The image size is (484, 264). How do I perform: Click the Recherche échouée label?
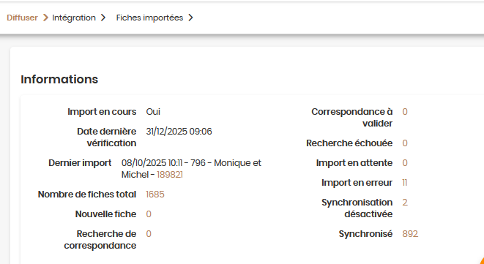point(349,143)
